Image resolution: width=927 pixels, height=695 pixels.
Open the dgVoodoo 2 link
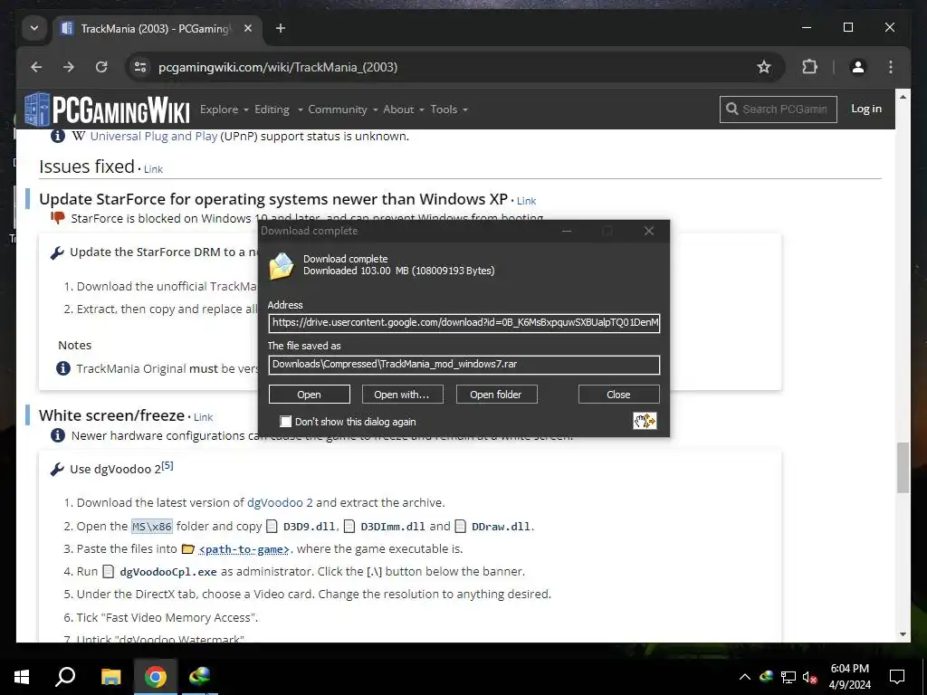click(280, 503)
